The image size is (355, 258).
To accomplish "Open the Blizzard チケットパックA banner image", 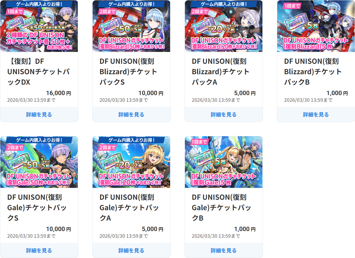I will (224, 26).
